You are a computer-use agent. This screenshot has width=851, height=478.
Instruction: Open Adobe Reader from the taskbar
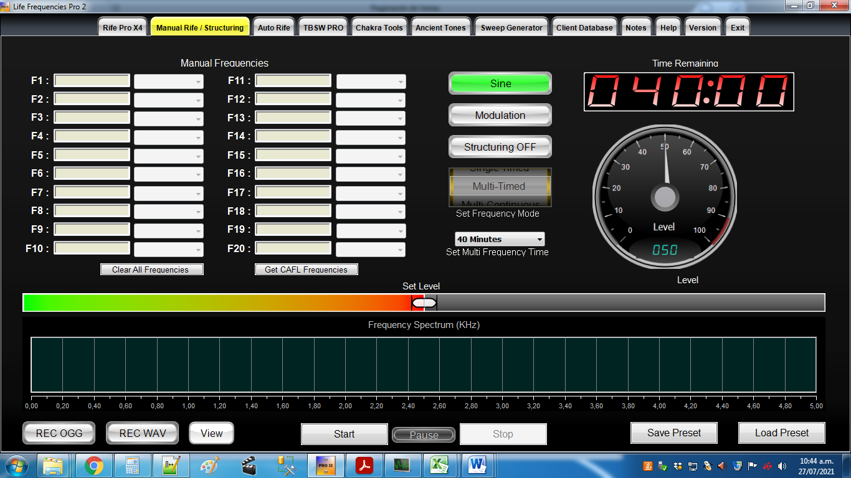[x=364, y=465]
